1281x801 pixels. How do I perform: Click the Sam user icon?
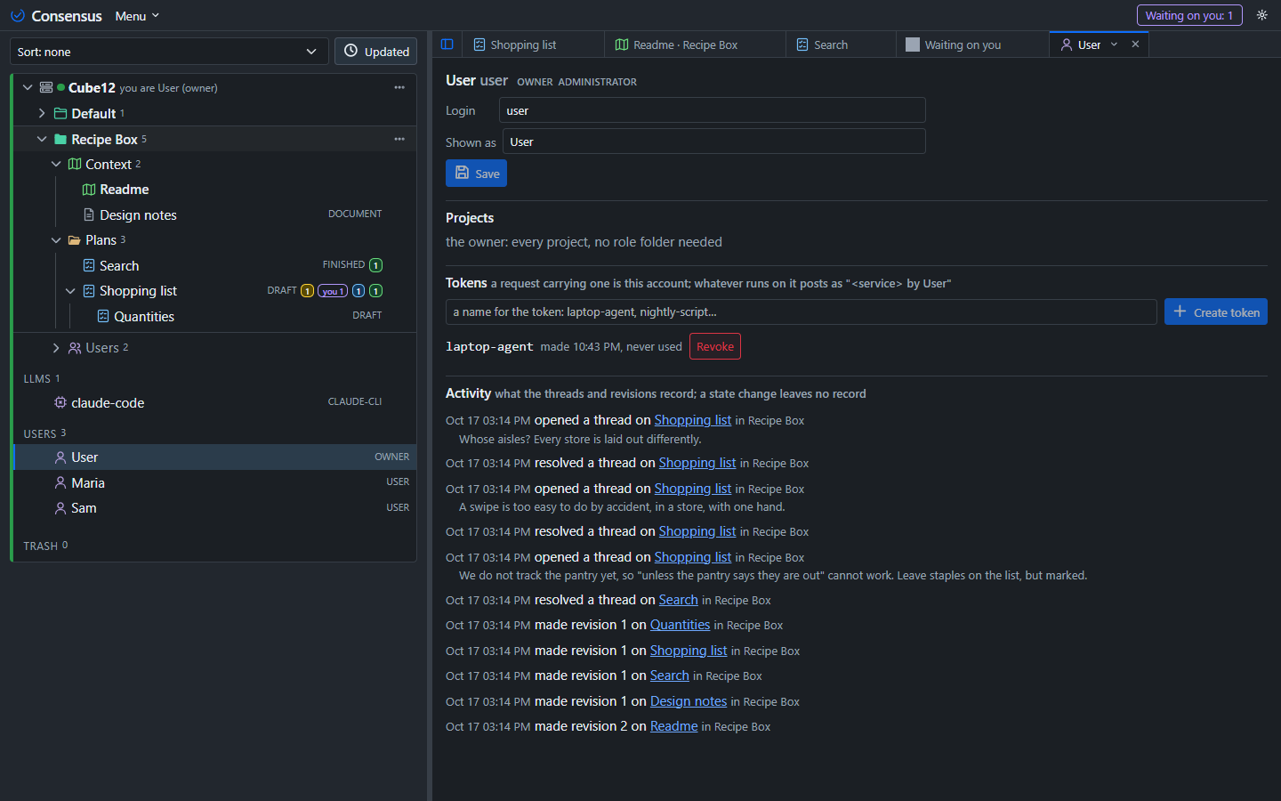[x=60, y=508]
